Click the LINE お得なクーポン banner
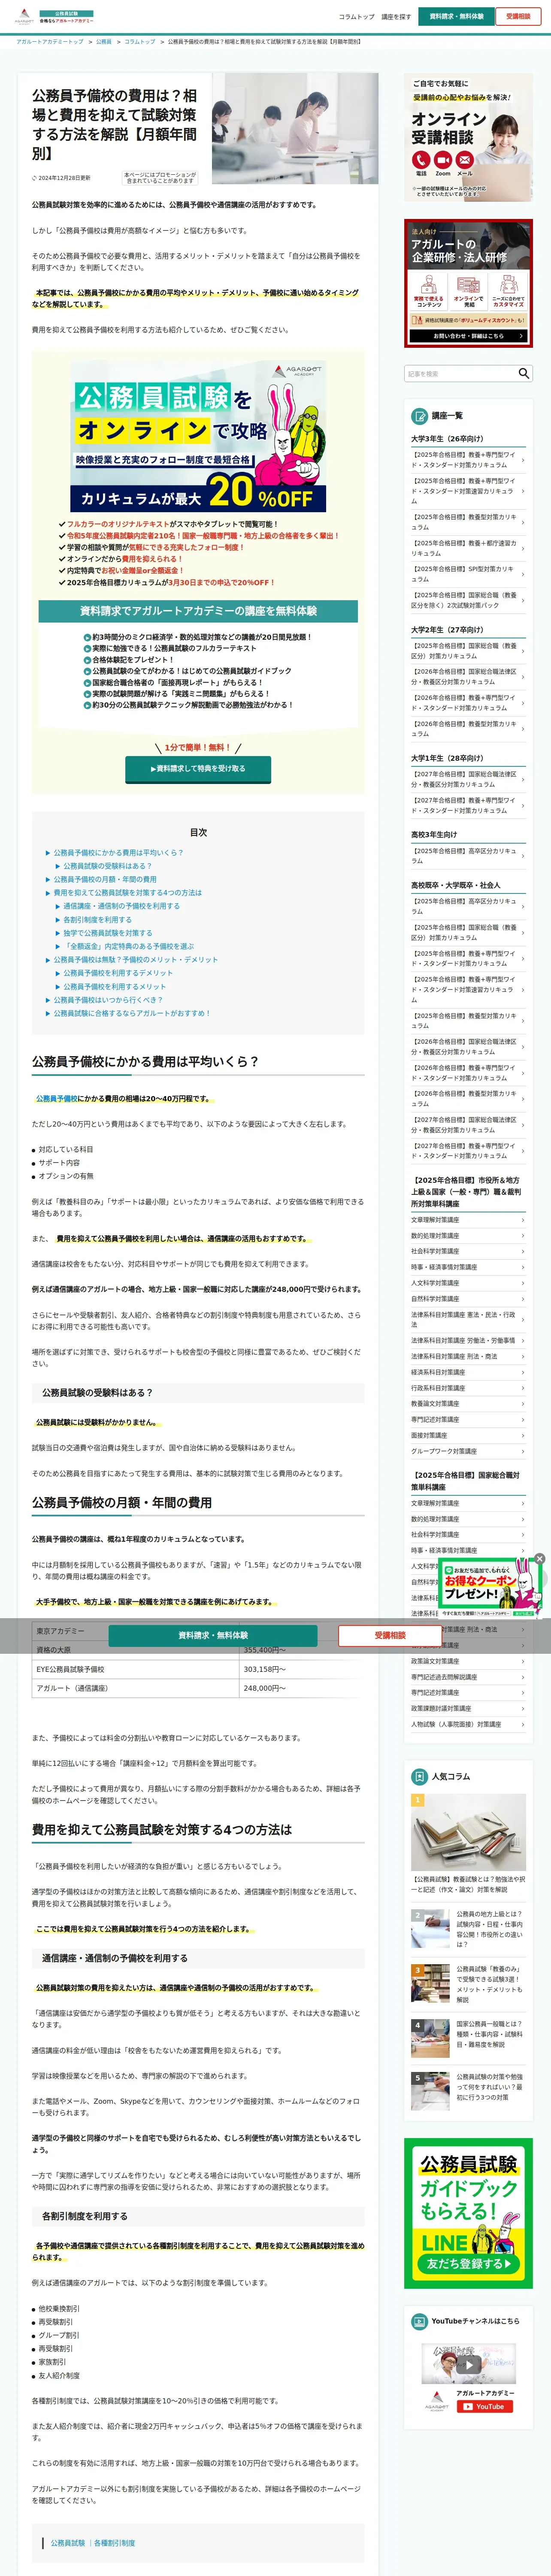This screenshot has height=2576, width=551. pos(490,1589)
